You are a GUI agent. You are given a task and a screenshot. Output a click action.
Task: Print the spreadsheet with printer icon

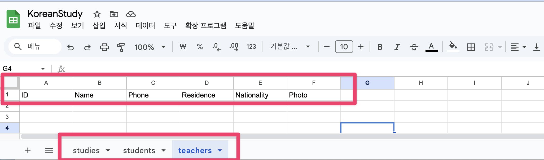point(104,47)
